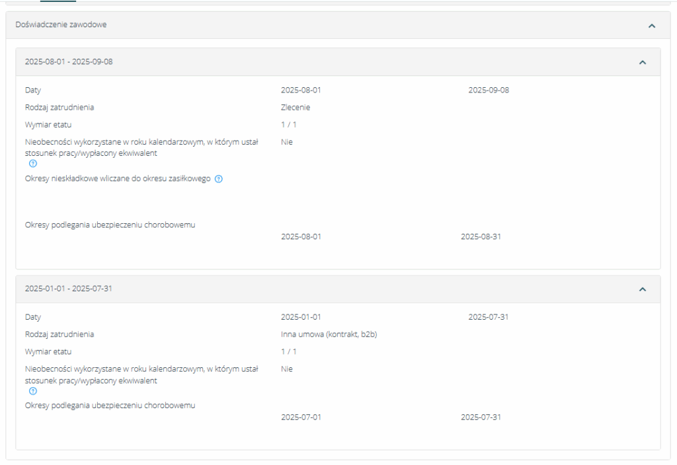Click the 2025-09-08 end date value
The width and height of the screenshot is (677, 465).
489,90
